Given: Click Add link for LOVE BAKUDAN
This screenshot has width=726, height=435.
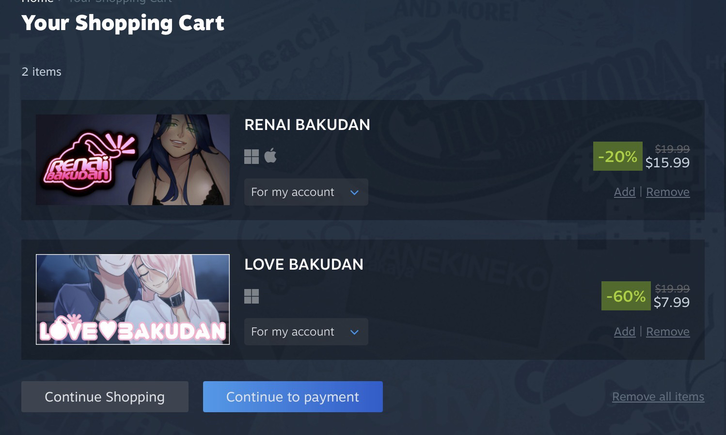Looking at the screenshot, I should 625,332.
